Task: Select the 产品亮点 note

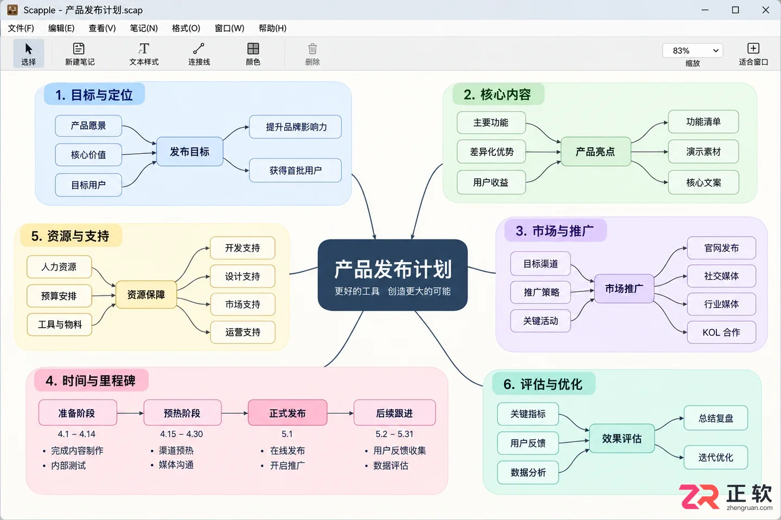Action: [x=596, y=152]
